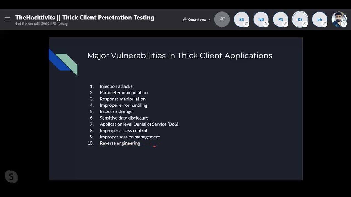The height and width of the screenshot is (197, 351).
Task: Click the slide heading Major Vulnerabilities
Action: [180, 56]
